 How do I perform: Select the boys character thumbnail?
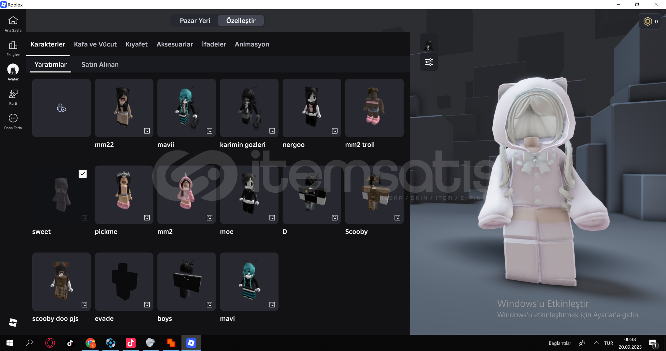(x=187, y=282)
